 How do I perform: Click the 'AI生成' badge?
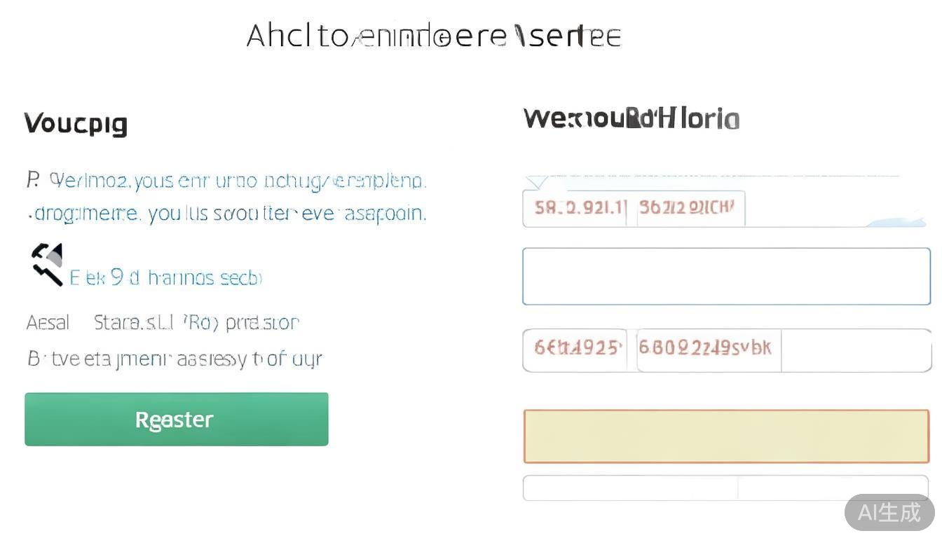[x=889, y=512]
